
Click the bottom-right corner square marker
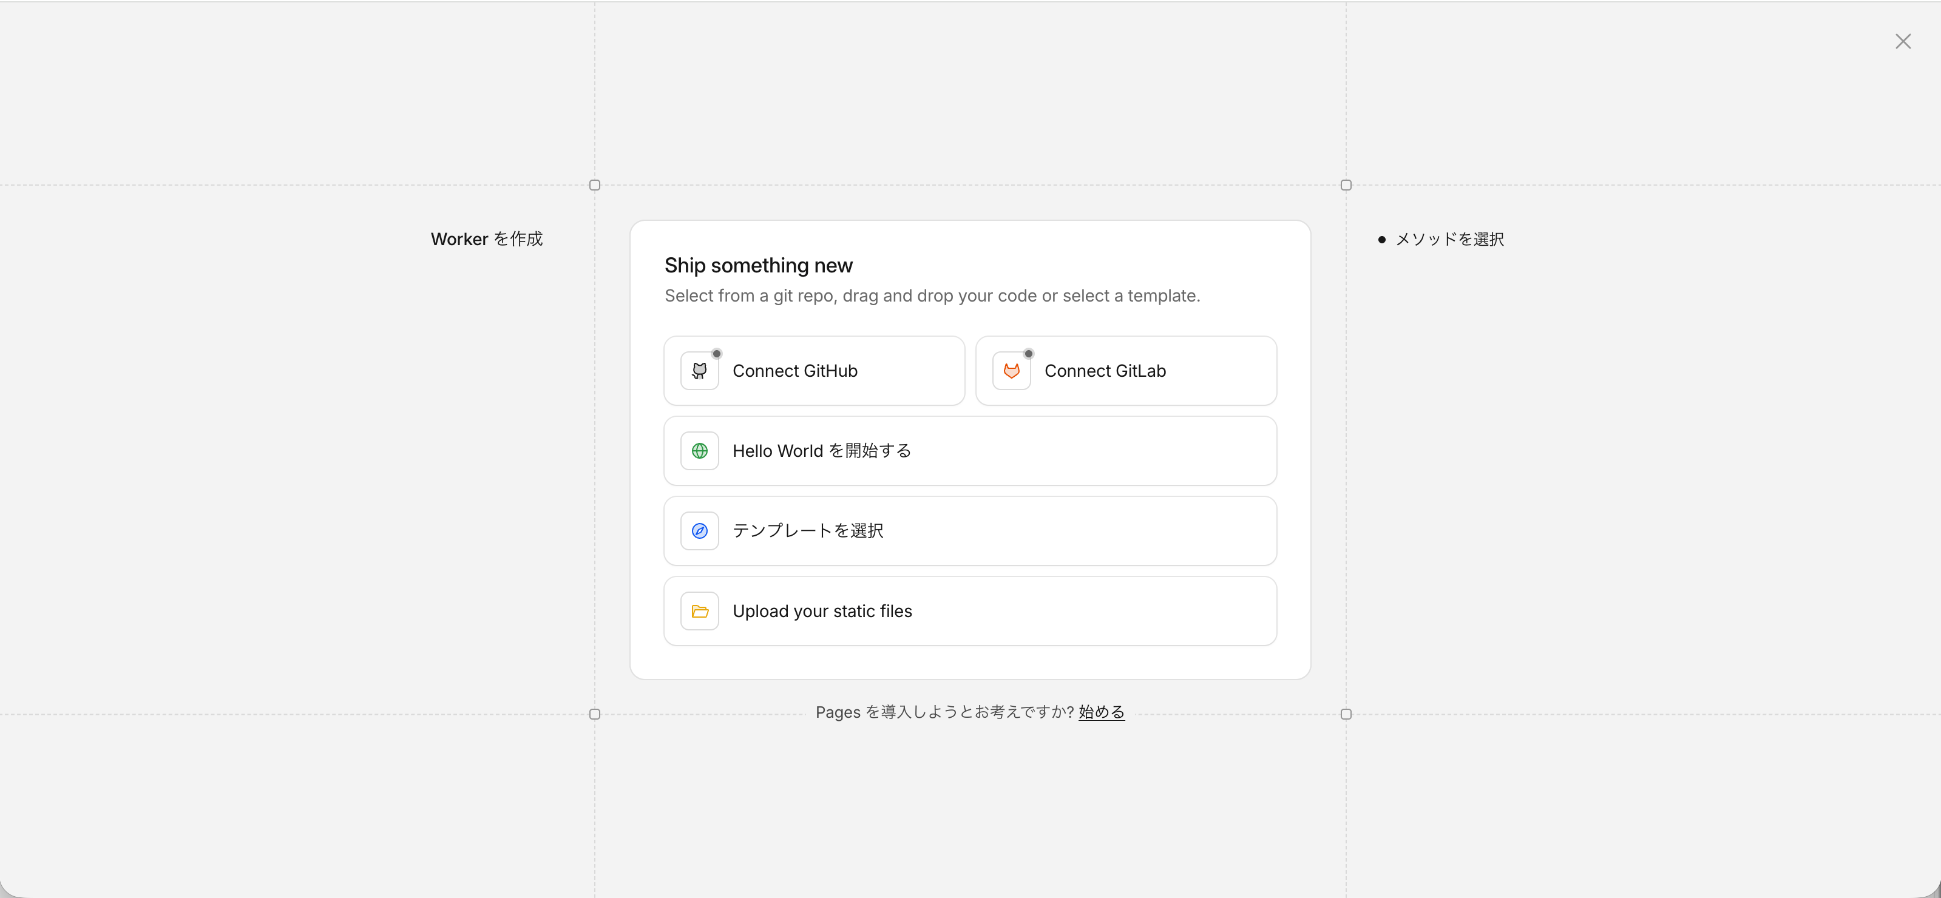(1346, 714)
